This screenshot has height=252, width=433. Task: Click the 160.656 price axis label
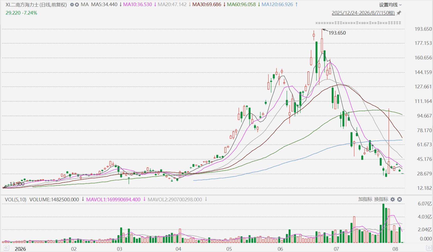[x=423, y=58]
